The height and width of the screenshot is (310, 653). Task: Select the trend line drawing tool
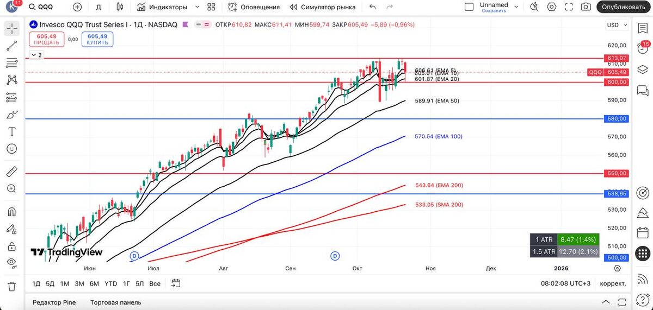point(11,46)
